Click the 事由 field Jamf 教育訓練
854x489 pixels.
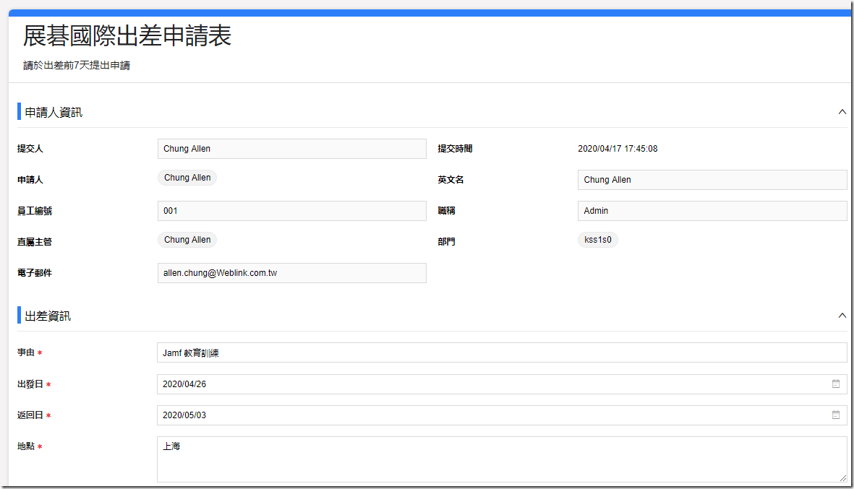point(502,352)
